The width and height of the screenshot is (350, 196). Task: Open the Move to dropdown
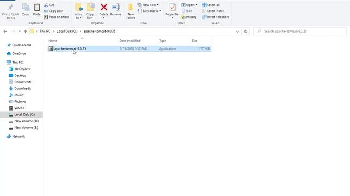coord(79,11)
